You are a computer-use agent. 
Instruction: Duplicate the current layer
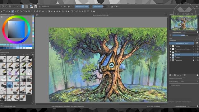(175, 75)
